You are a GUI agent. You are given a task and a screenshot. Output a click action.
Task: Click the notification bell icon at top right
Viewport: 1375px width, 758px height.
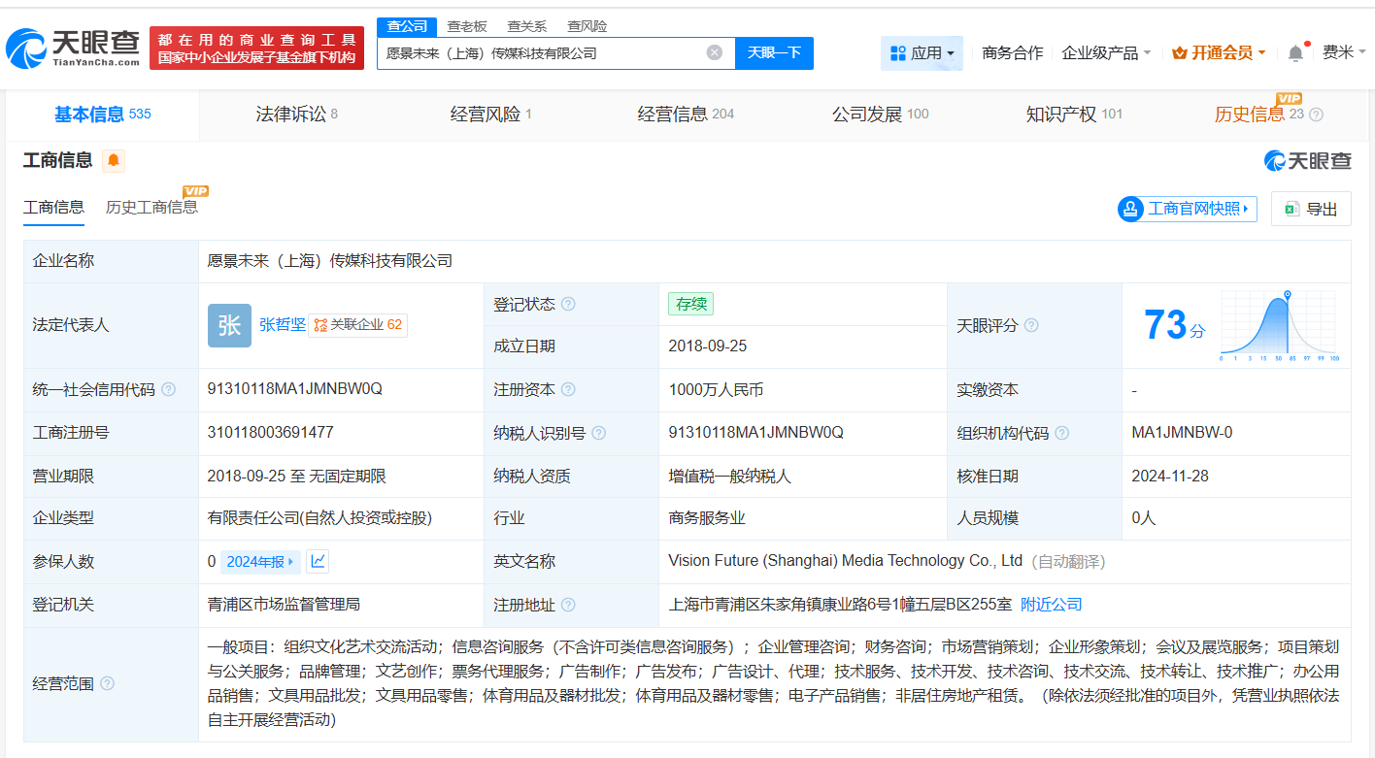[1294, 52]
